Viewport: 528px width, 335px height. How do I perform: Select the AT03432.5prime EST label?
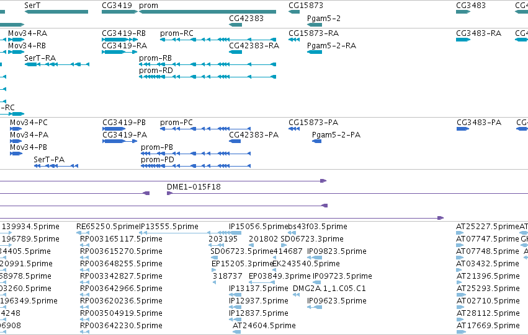488,264
